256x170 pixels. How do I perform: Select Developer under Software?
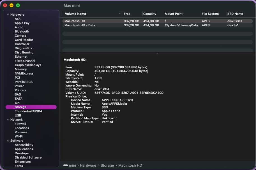pos(22,153)
